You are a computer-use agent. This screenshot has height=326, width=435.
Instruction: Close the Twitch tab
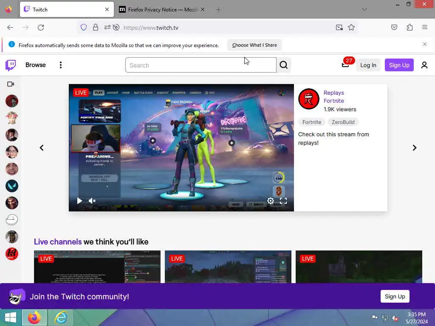(107, 10)
